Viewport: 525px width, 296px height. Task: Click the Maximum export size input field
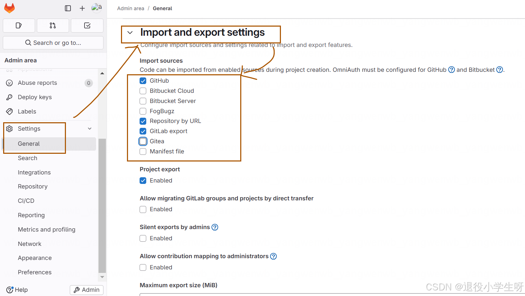coord(332,295)
